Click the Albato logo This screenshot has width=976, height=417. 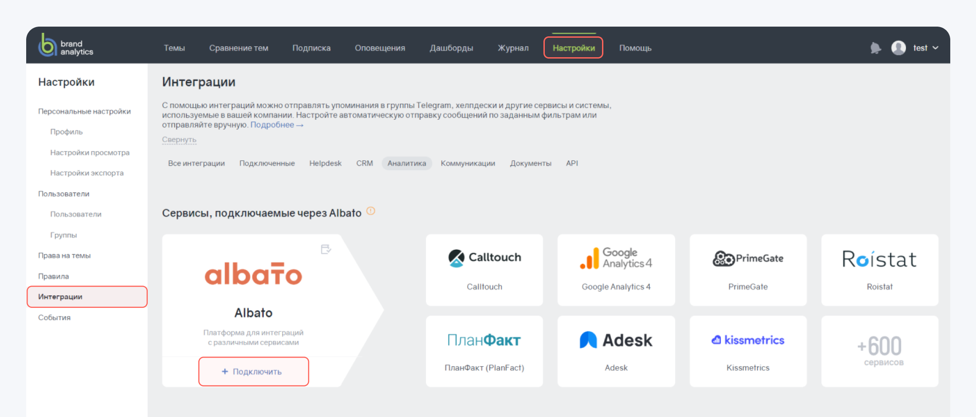pos(253,274)
